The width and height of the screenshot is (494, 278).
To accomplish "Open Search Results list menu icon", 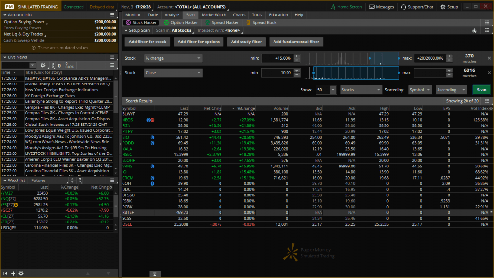I will (x=487, y=101).
